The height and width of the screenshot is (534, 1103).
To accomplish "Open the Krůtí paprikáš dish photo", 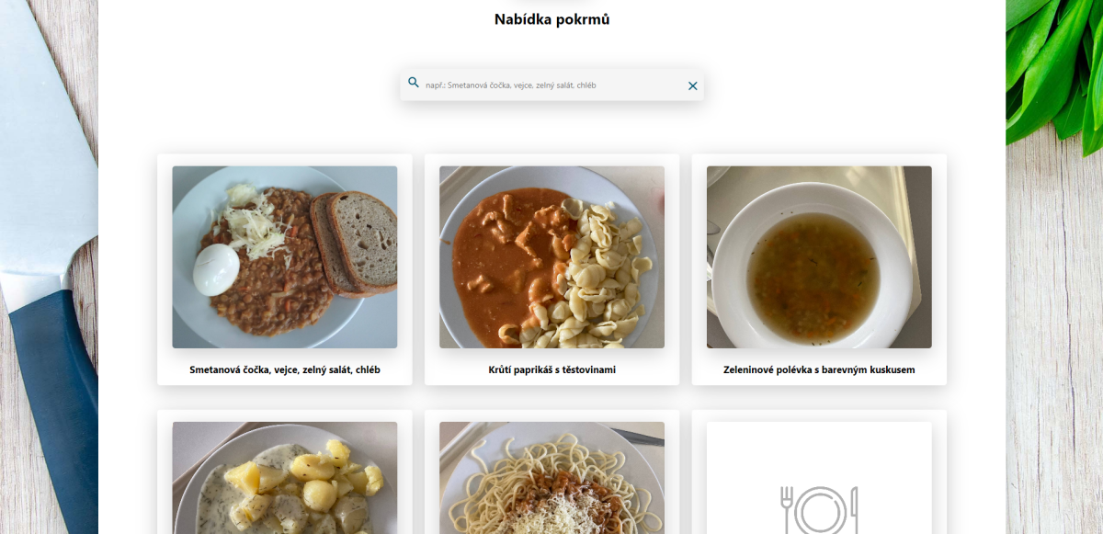I will point(551,257).
